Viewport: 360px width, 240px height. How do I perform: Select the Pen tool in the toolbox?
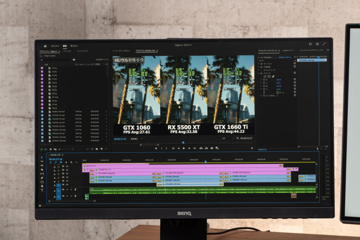click(x=42, y=178)
